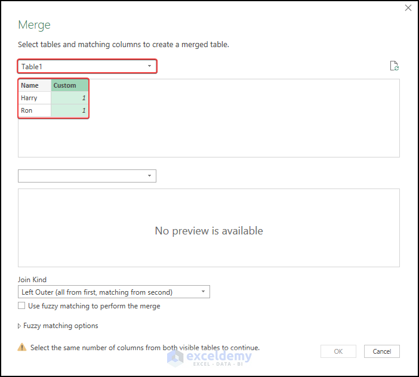
Task: Click the No preview is available area
Action: 209,231
